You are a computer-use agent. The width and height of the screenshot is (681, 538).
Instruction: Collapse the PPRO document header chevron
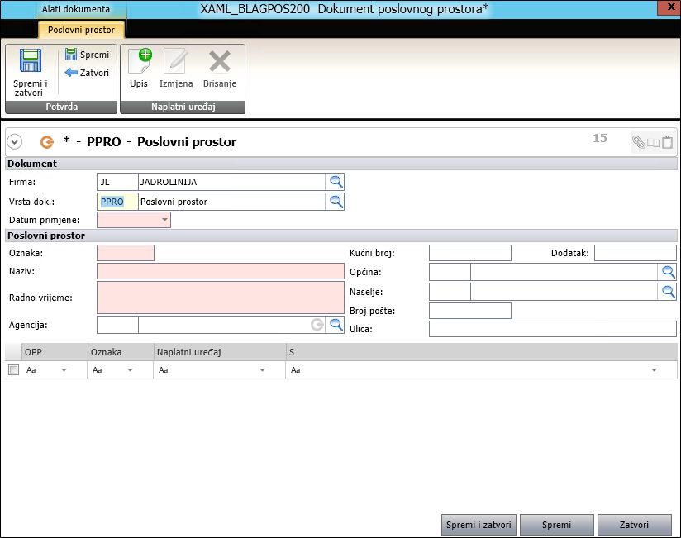[14, 142]
